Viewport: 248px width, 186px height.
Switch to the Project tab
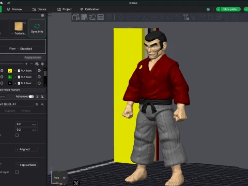[x=65, y=9]
